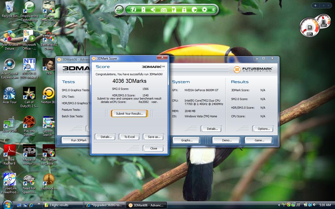Open Results Options button in 3DMark06
Image resolution: width=335 pixels, height=209 pixels.
click(263, 129)
